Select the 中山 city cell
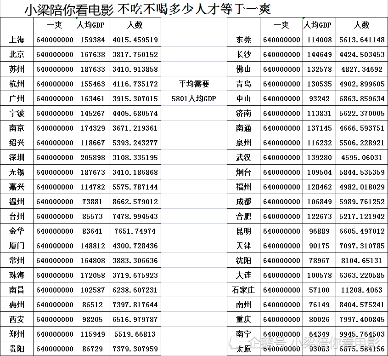This screenshot has height=356, width=388. click(243, 98)
